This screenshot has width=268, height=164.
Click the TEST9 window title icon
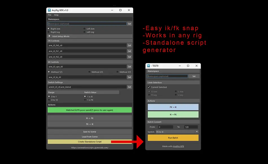[x=148, y=66]
